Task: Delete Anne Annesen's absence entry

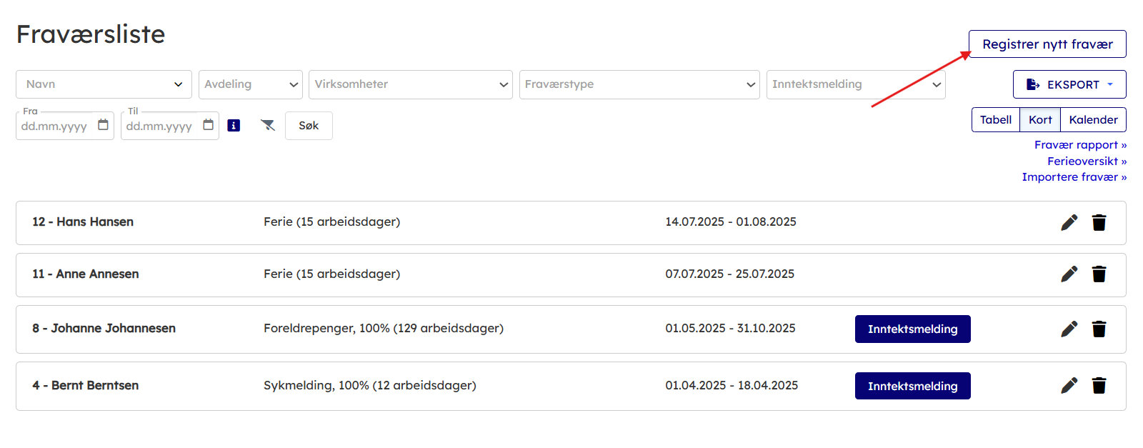Action: point(1099,274)
